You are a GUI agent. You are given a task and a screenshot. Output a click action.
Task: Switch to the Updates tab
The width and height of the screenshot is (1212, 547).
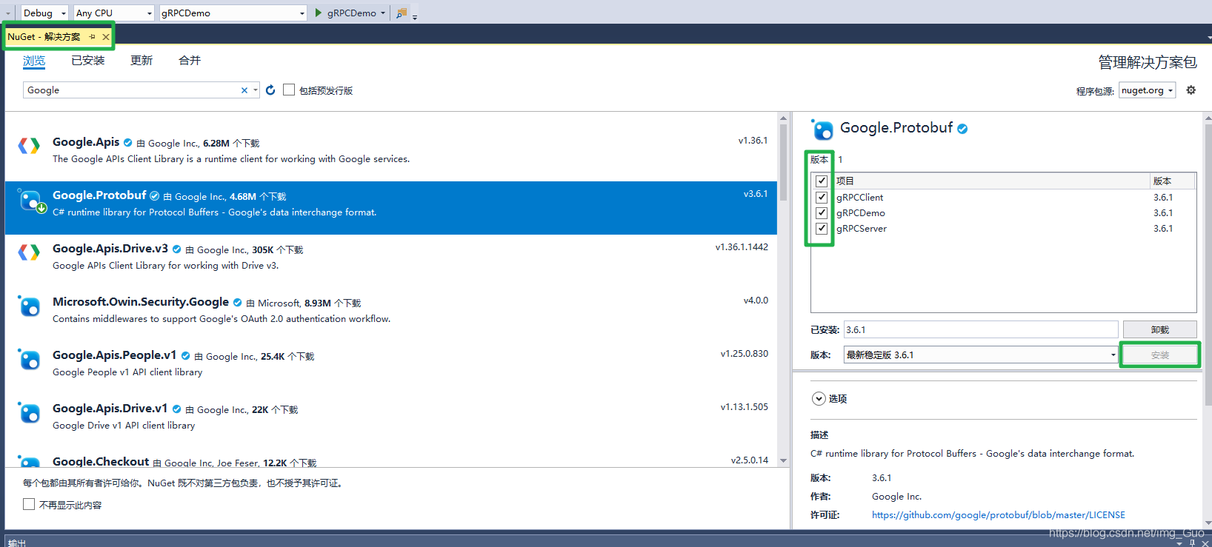(x=141, y=61)
